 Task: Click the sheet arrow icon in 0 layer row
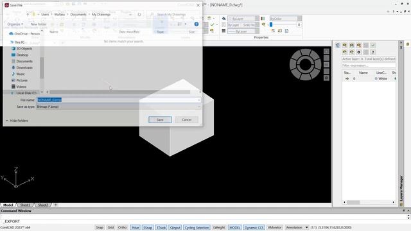click(x=347, y=78)
